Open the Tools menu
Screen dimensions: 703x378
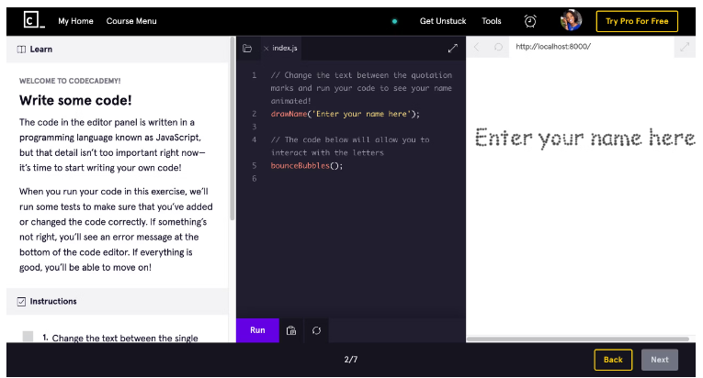(x=492, y=21)
